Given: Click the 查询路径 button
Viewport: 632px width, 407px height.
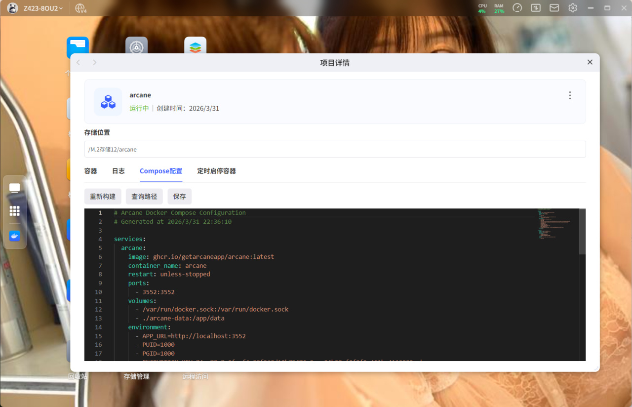Looking at the screenshot, I should (144, 196).
